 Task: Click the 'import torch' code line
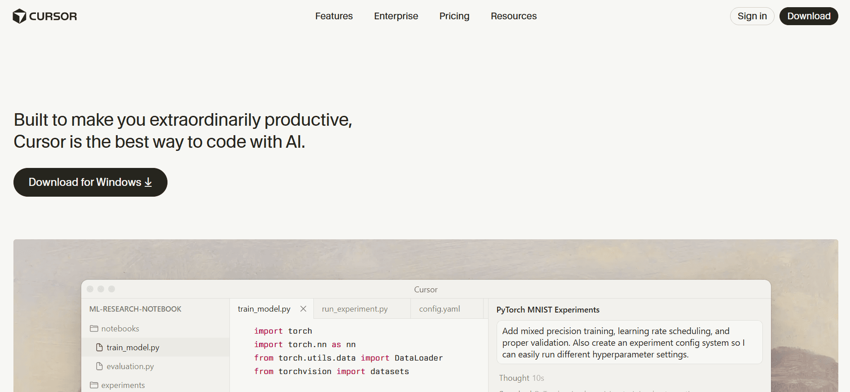pyautogui.click(x=283, y=331)
